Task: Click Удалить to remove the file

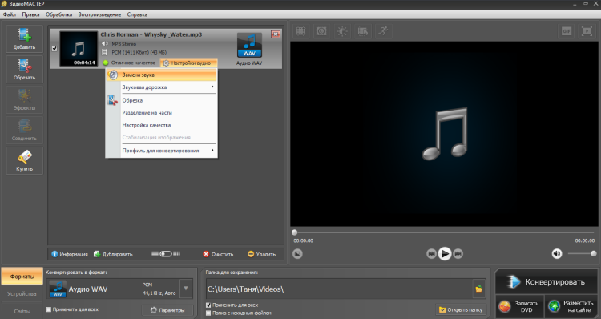Action: pos(261,254)
